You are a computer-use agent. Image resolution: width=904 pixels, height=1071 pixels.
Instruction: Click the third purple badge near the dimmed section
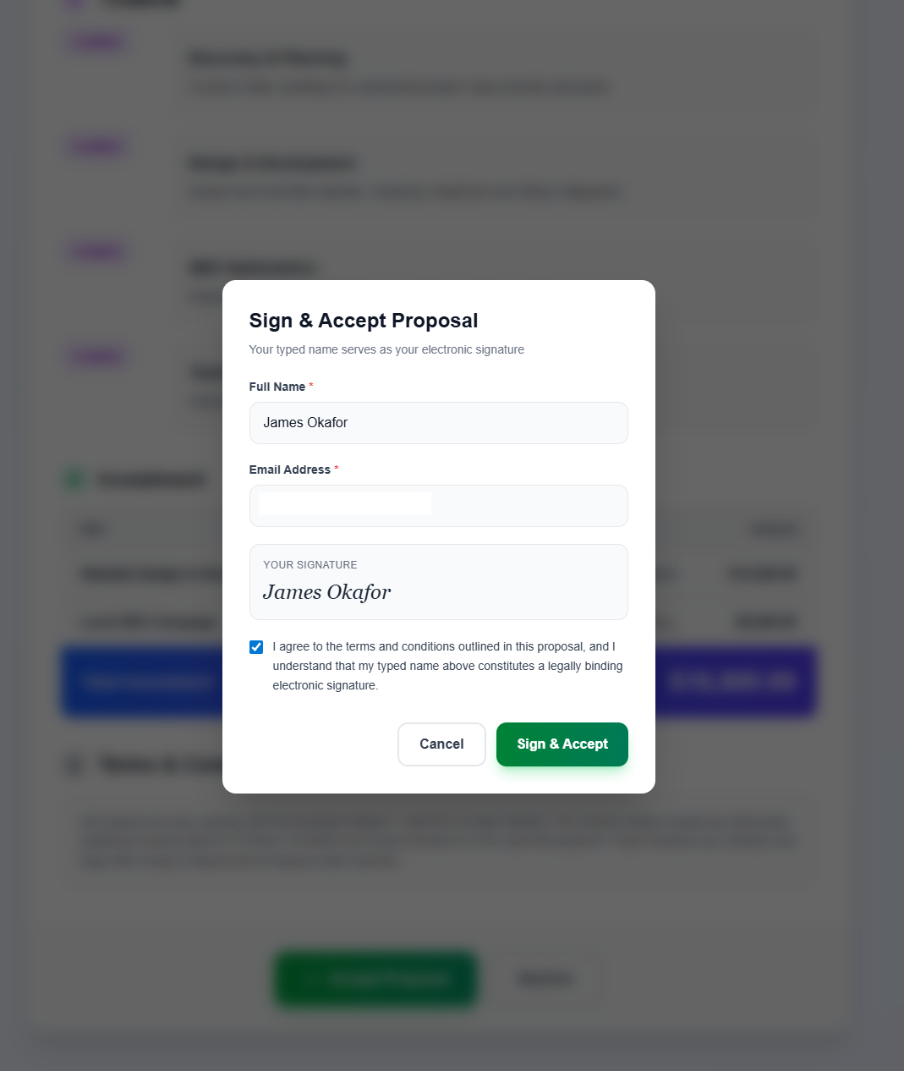(96, 251)
